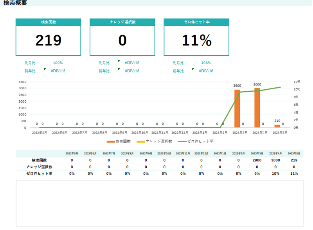Click the ゼロ件ヒット率 card value 11%
Screen dimensions: 313x230
pyautogui.click(x=196, y=40)
